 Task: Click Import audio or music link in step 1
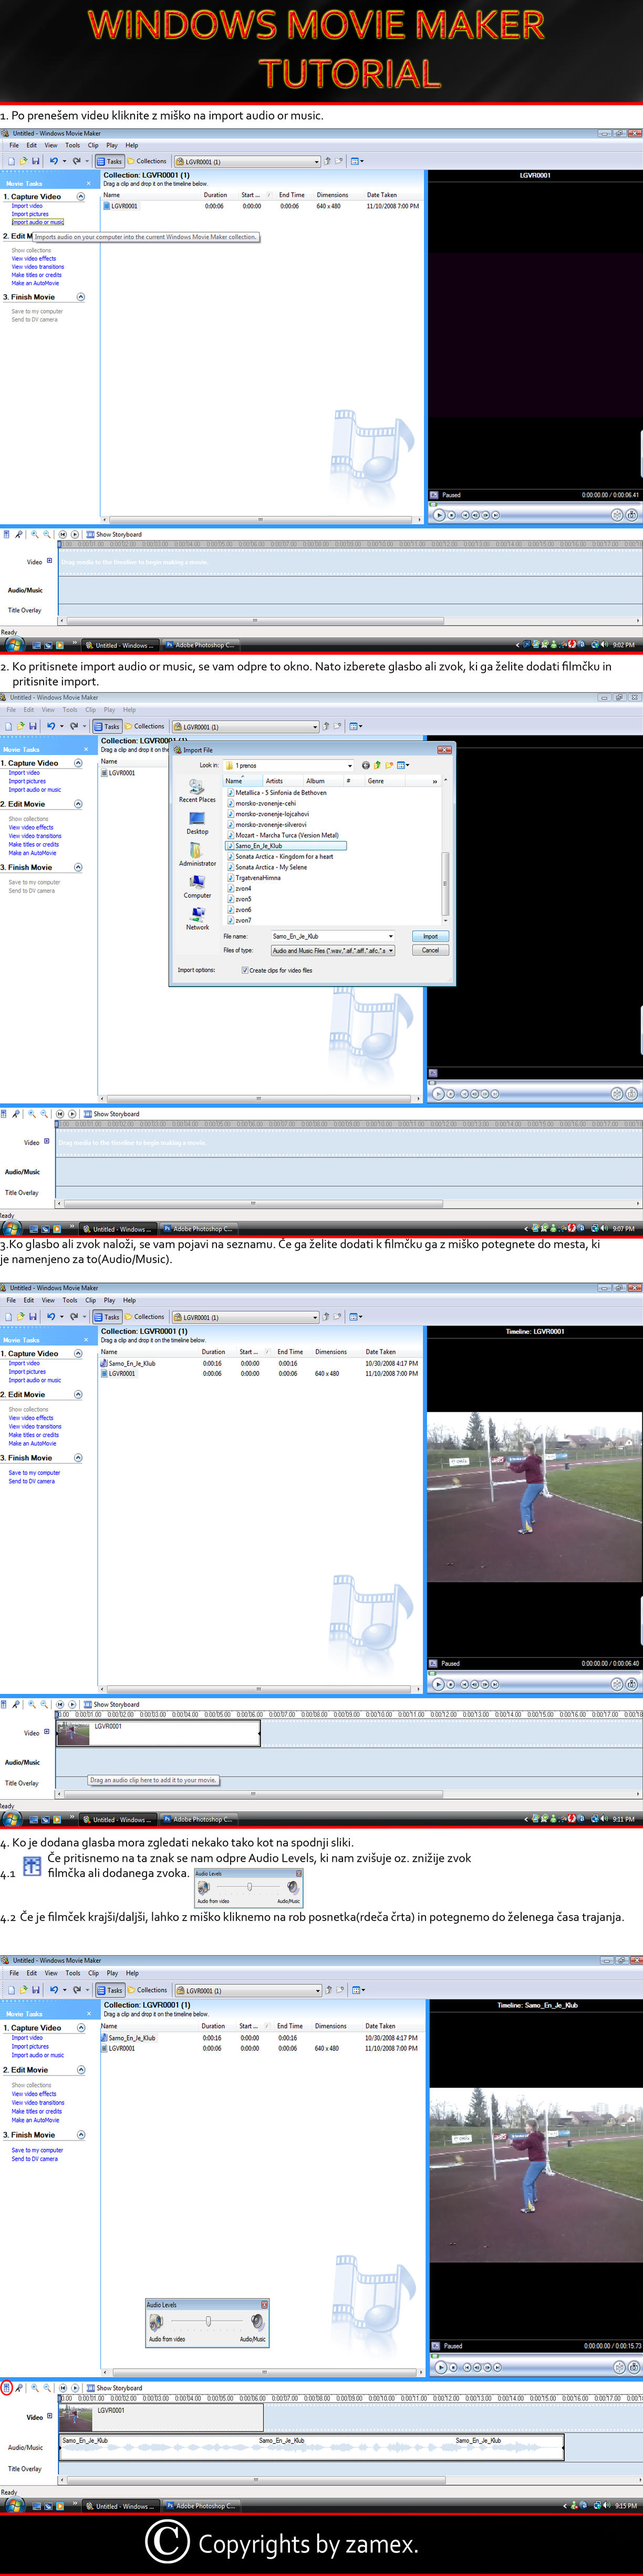click(37, 222)
